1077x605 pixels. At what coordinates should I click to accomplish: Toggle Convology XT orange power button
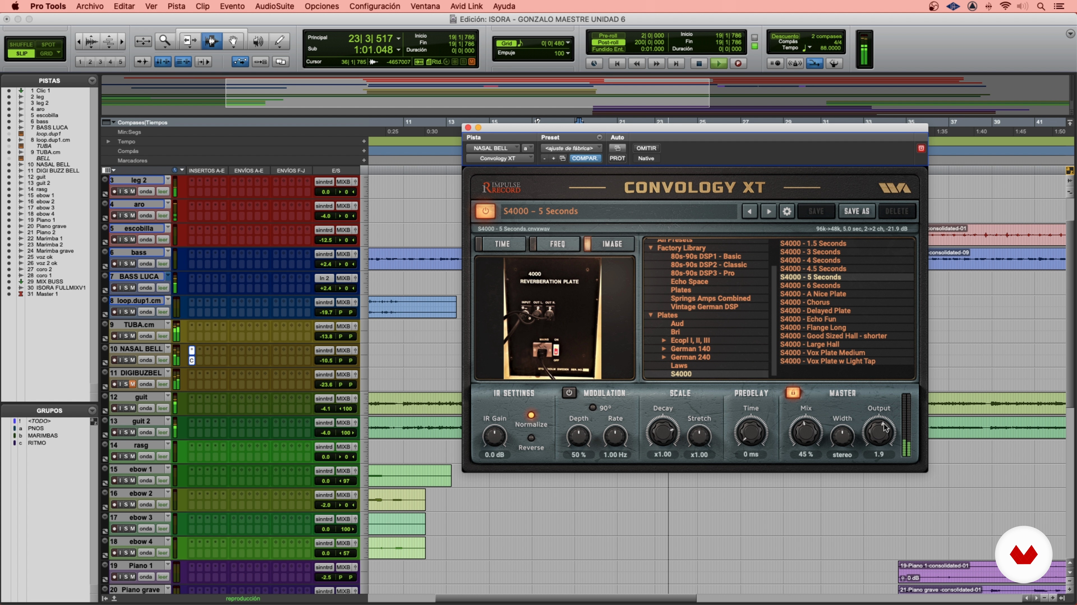[485, 211]
